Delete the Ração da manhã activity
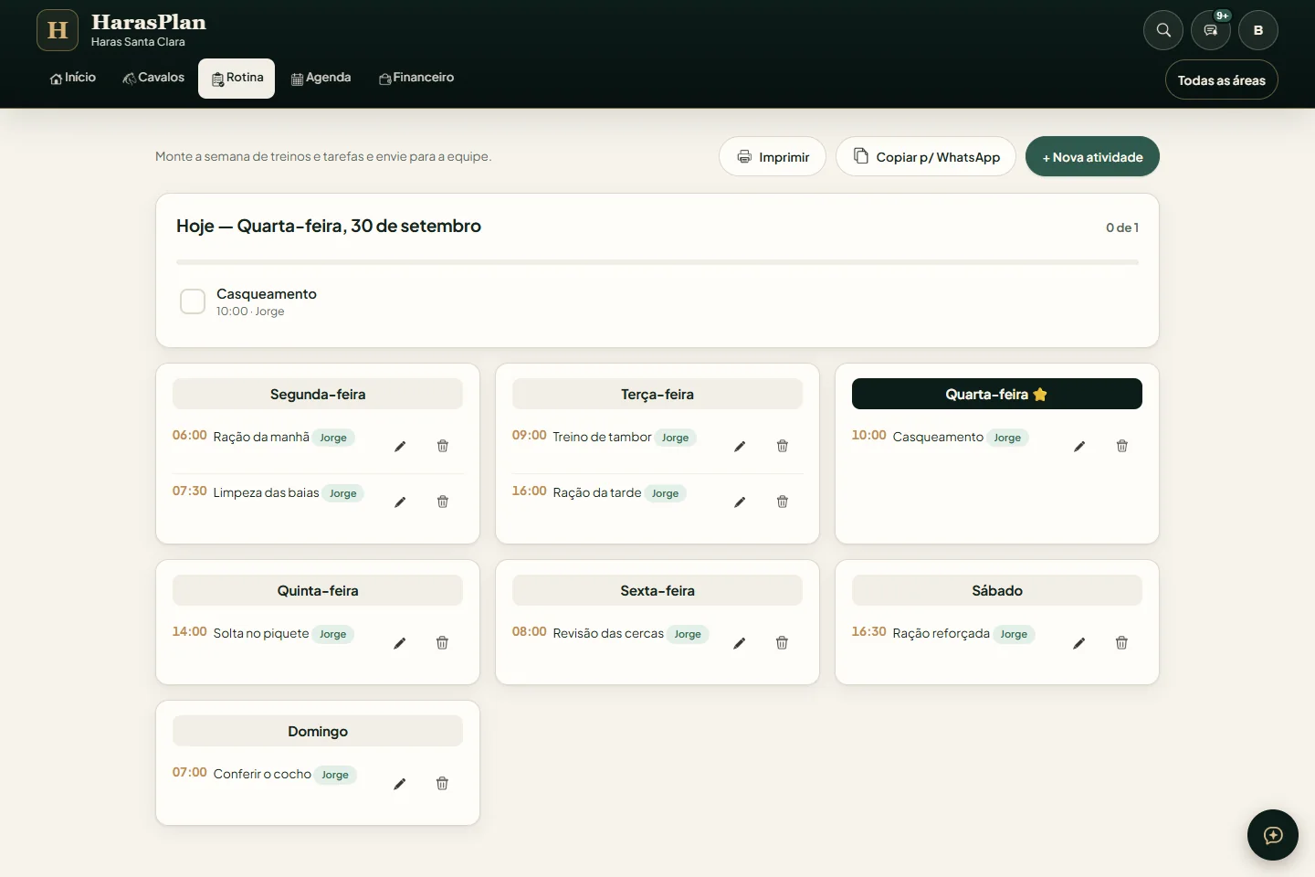The height and width of the screenshot is (877, 1315). click(x=443, y=446)
